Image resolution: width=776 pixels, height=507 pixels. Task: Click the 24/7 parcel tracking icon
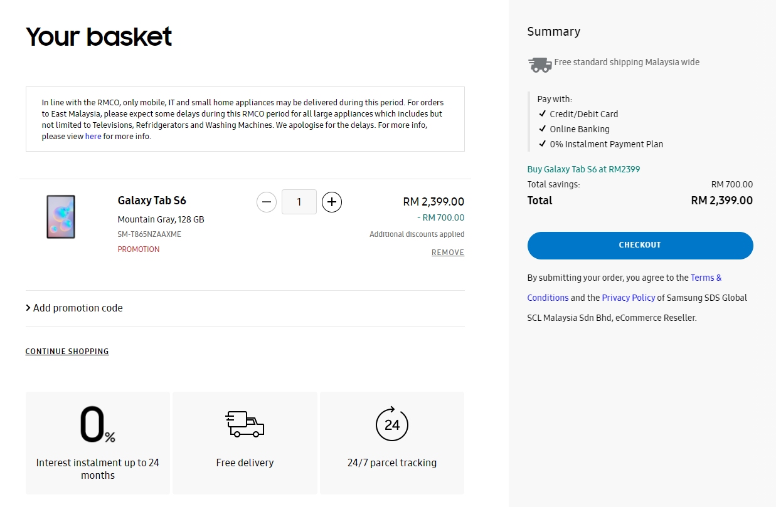coord(392,424)
